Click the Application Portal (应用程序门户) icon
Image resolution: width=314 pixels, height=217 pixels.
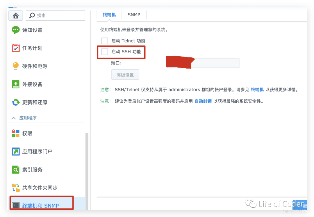(16, 152)
